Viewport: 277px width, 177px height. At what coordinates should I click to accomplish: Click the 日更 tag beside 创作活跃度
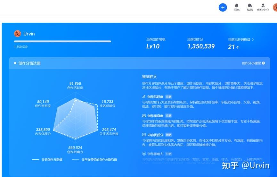(x=169, y=97)
